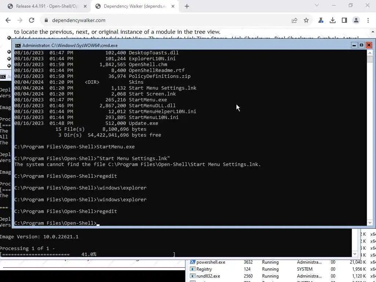376x282 pixels.
Task: Select powershell.exe row in Task Manager
Action: pos(281,262)
